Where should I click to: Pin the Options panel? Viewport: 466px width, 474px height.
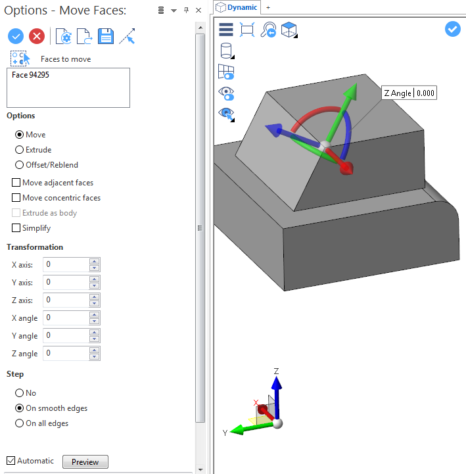(186, 11)
